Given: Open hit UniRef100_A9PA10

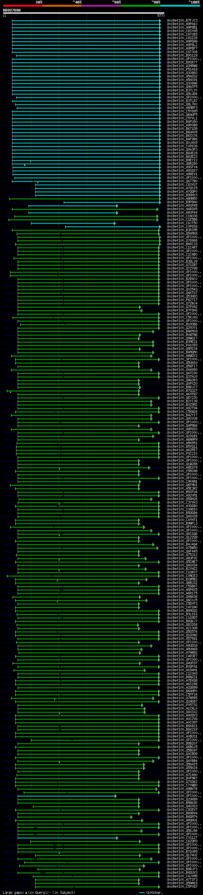Looking at the screenshot, I should (x=182, y=24).
